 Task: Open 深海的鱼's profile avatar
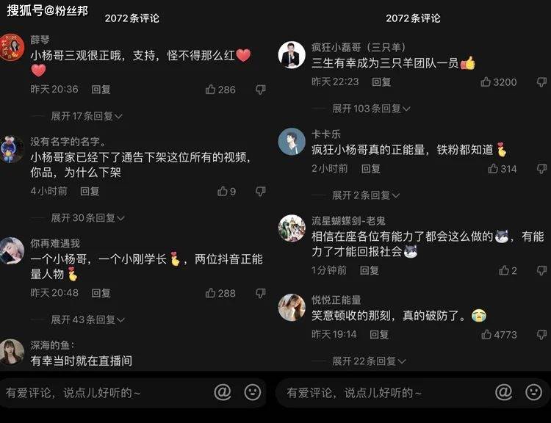pyautogui.click(x=12, y=352)
